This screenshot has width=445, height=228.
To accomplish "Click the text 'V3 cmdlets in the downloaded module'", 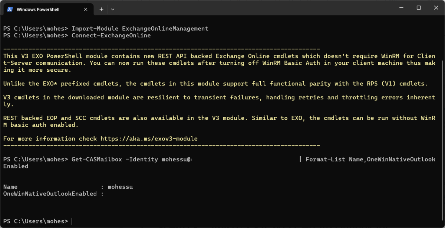I will coord(66,98).
